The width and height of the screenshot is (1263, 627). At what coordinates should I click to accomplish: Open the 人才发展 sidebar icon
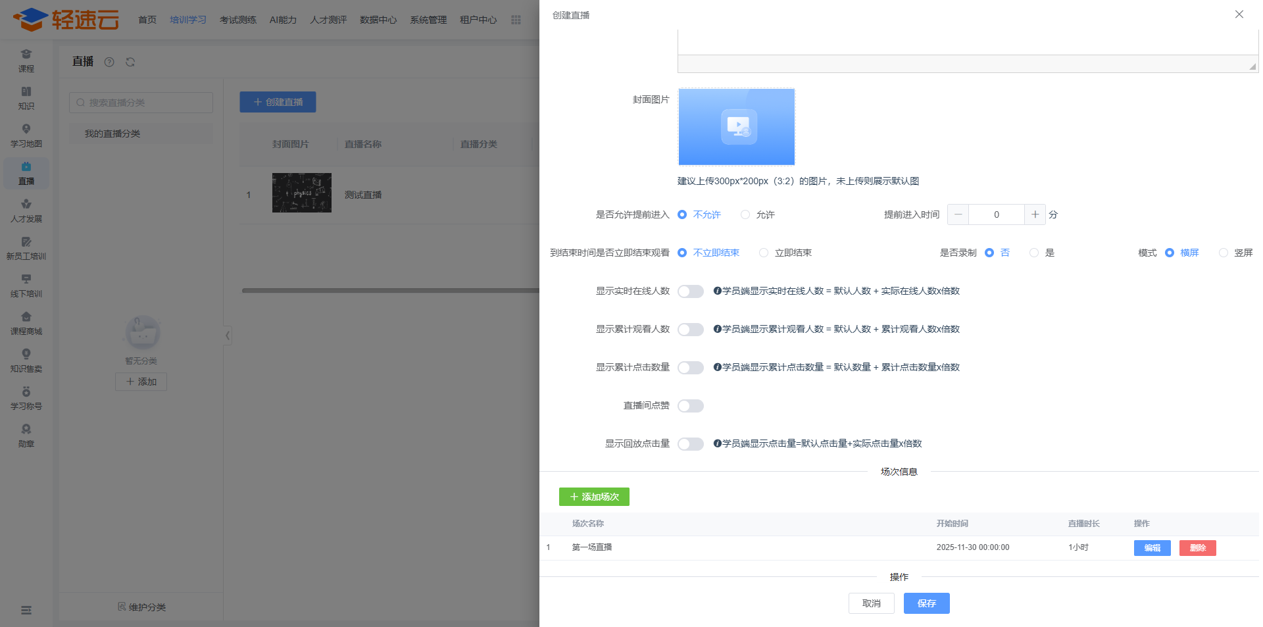coord(26,211)
